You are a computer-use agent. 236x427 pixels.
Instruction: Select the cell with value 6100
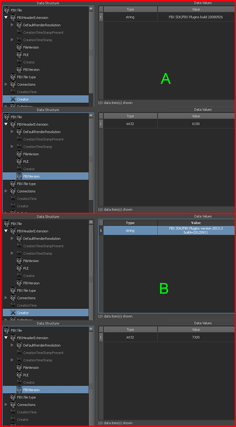pos(196,123)
